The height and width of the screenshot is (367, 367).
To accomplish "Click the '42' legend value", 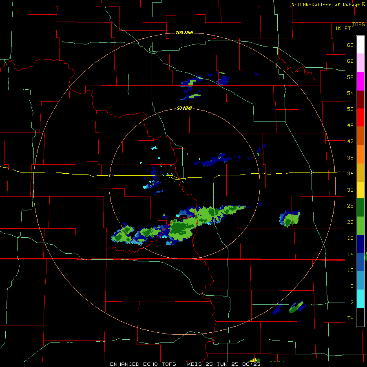I will (x=350, y=141).
